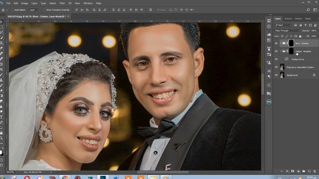Hide the Burn - Darken group

[276, 43]
